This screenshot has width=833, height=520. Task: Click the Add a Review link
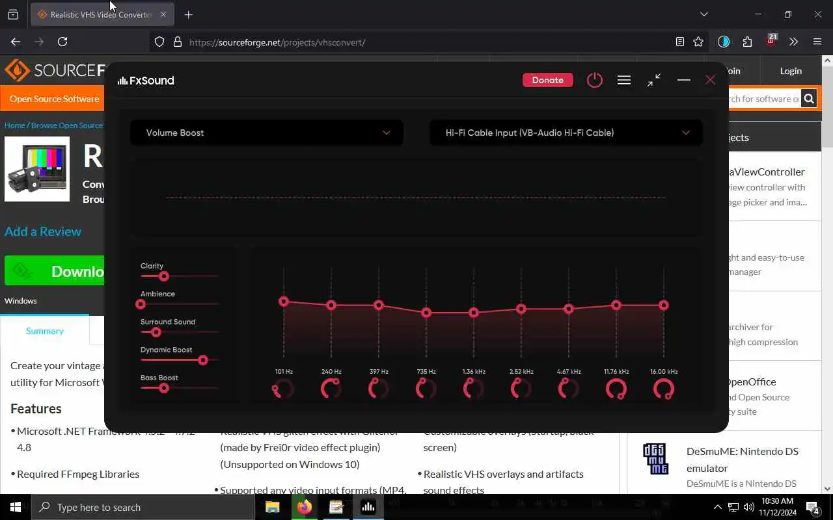click(x=43, y=231)
